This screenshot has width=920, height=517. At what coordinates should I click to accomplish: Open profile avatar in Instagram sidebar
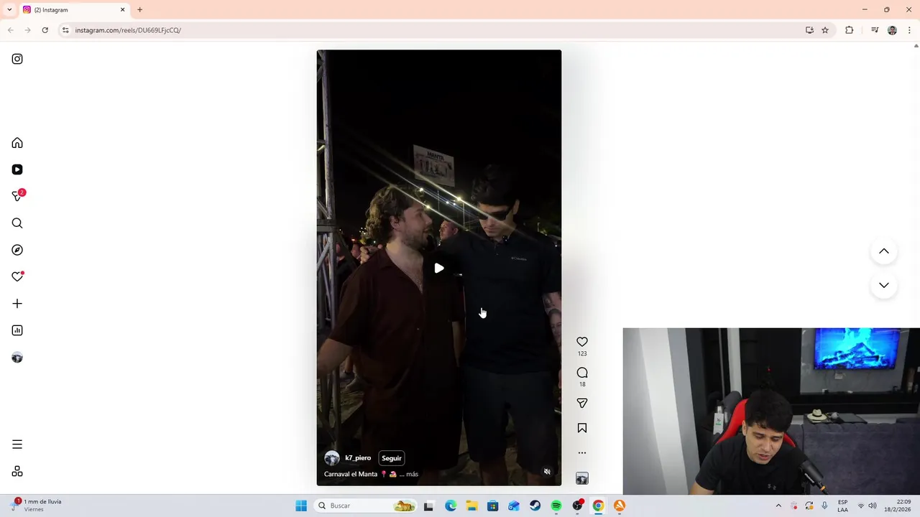(x=17, y=358)
